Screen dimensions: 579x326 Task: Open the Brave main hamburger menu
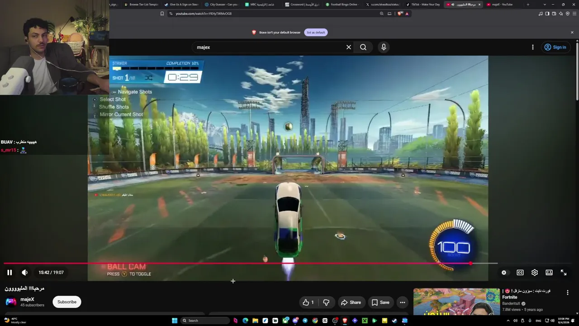(x=574, y=14)
